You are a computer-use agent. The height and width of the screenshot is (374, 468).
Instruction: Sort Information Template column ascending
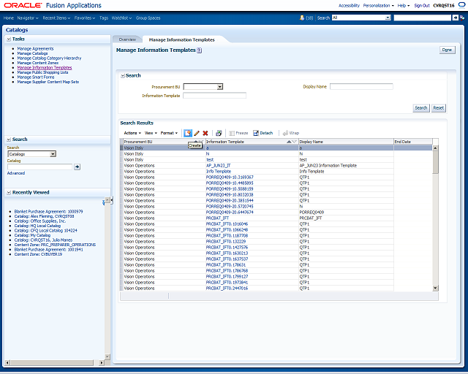pos(289,142)
